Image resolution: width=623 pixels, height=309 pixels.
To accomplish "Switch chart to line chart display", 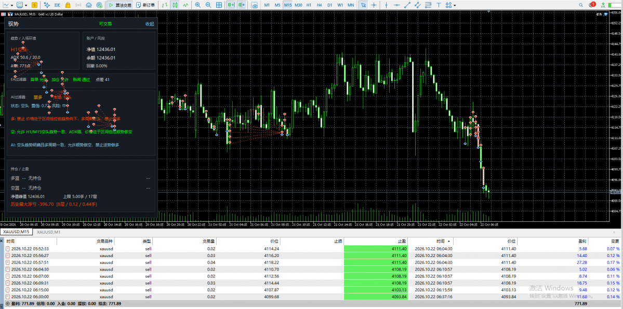I will click(185, 5).
